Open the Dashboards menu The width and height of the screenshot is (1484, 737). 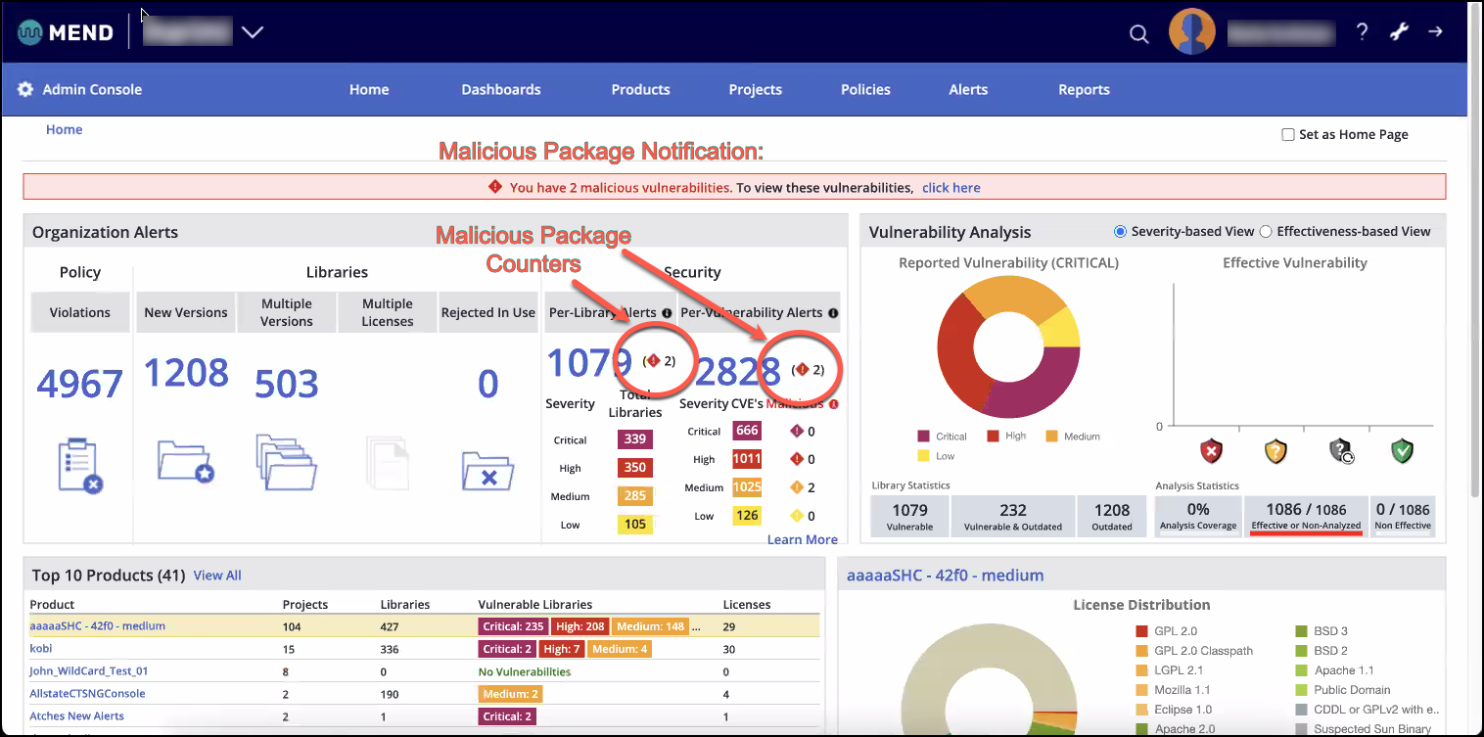500,89
